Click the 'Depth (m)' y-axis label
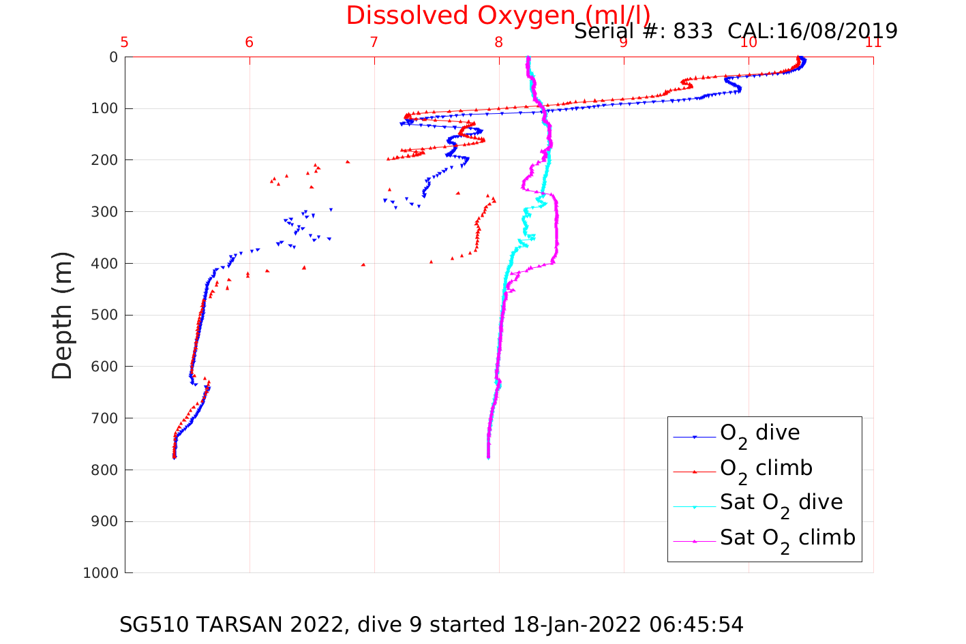Viewport: 966px width, 644px height. pos(62,315)
